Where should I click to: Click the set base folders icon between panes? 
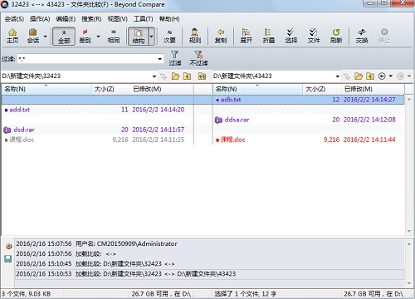coord(203,76)
